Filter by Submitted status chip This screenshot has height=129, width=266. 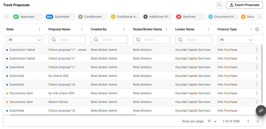point(60,17)
